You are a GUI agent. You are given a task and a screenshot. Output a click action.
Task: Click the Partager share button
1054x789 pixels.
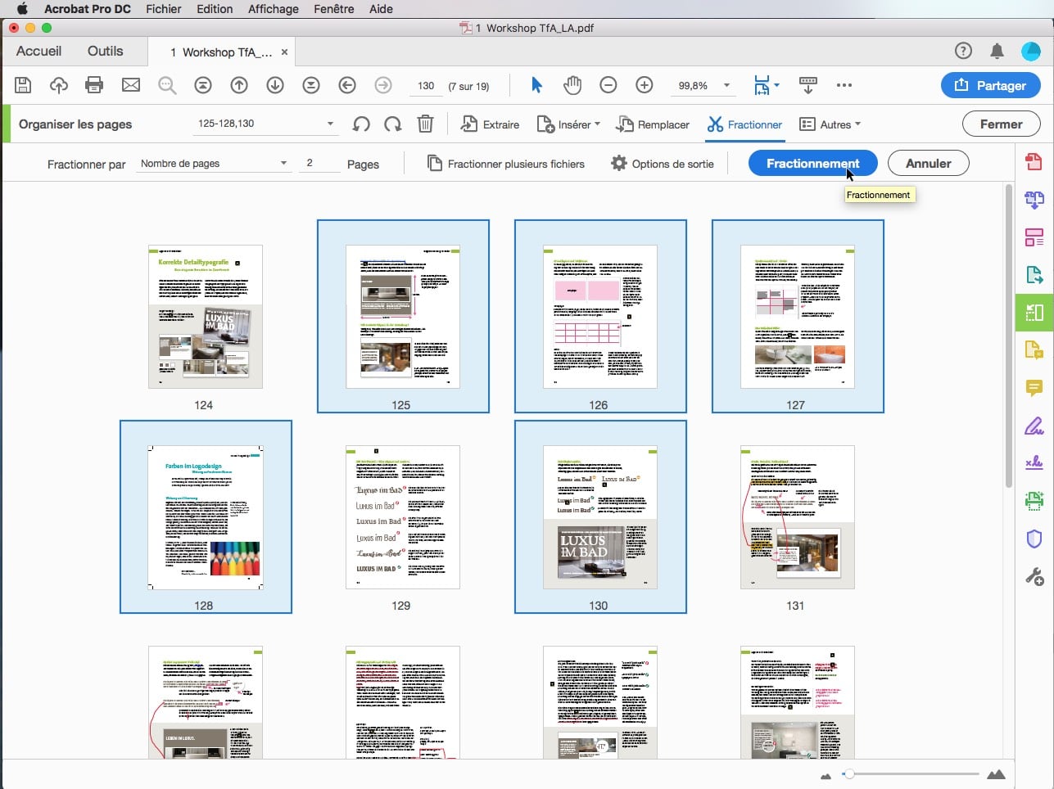pyautogui.click(x=991, y=85)
